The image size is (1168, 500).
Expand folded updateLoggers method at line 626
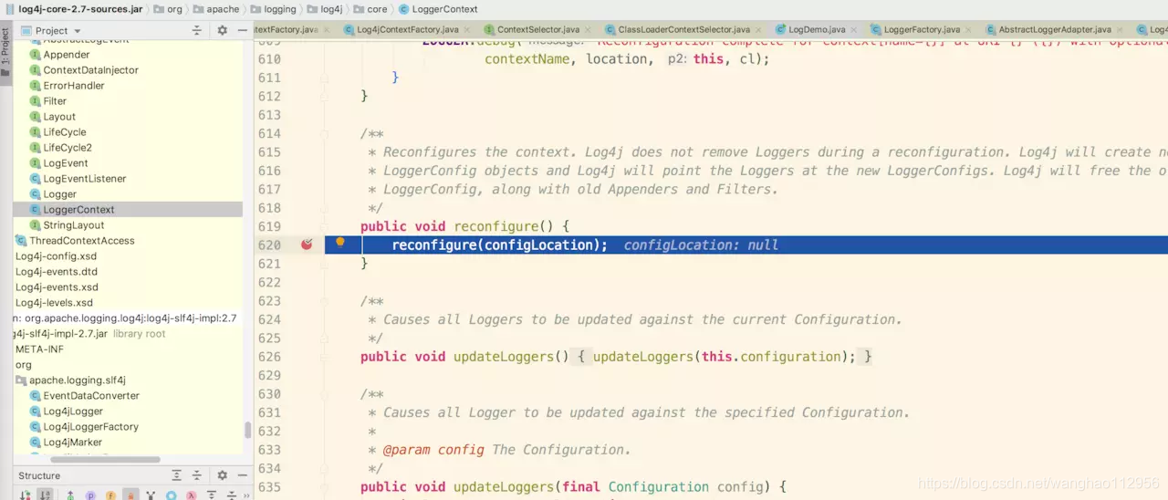[324, 357]
